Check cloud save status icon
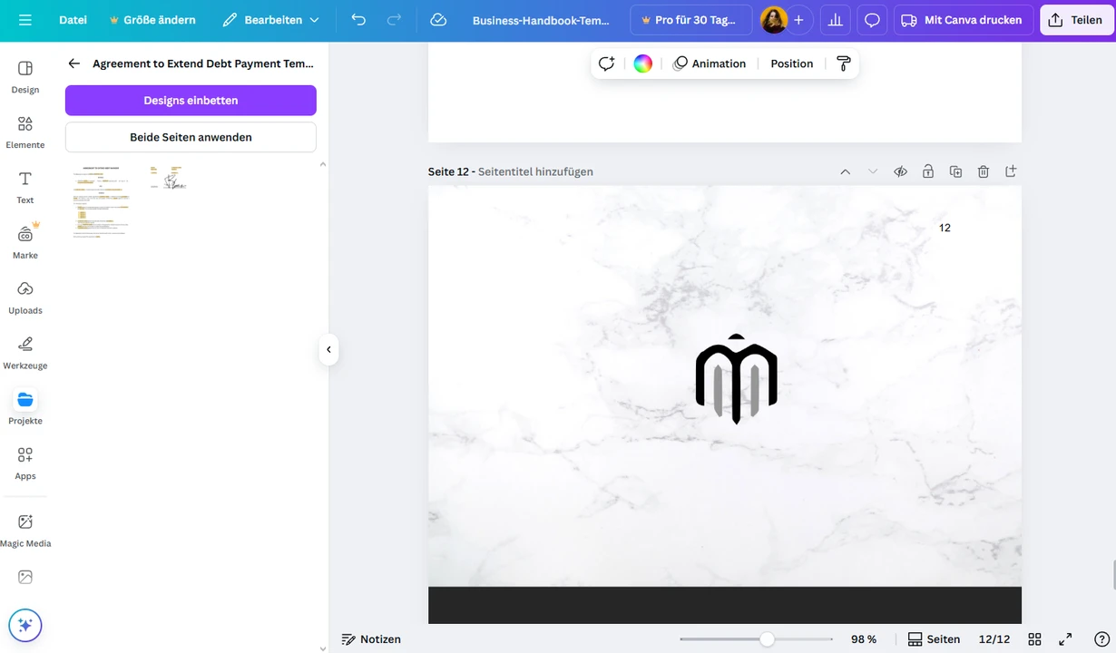The height and width of the screenshot is (653, 1116). [438, 20]
